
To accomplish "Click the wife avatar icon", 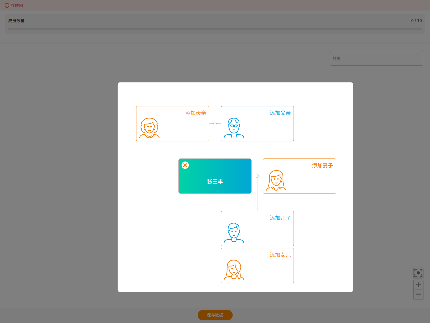I will tap(276, 180).
